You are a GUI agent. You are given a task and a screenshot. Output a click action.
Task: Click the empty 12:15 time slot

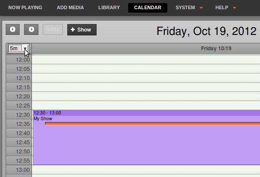click(146, 87)
